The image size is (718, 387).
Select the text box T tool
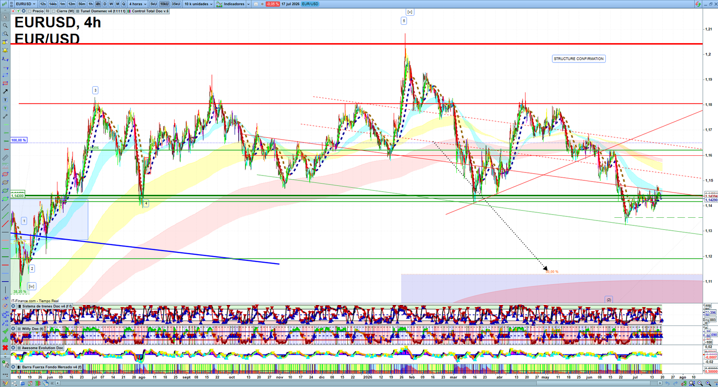5,99
